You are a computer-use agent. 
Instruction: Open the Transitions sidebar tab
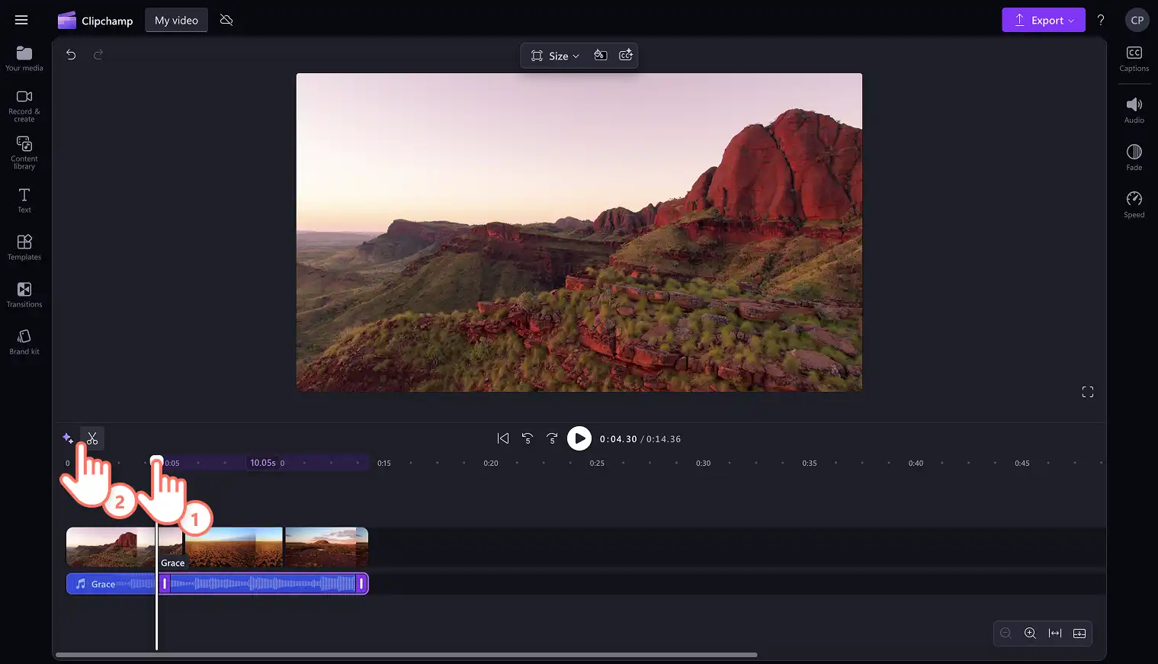(x=24, y=294)
